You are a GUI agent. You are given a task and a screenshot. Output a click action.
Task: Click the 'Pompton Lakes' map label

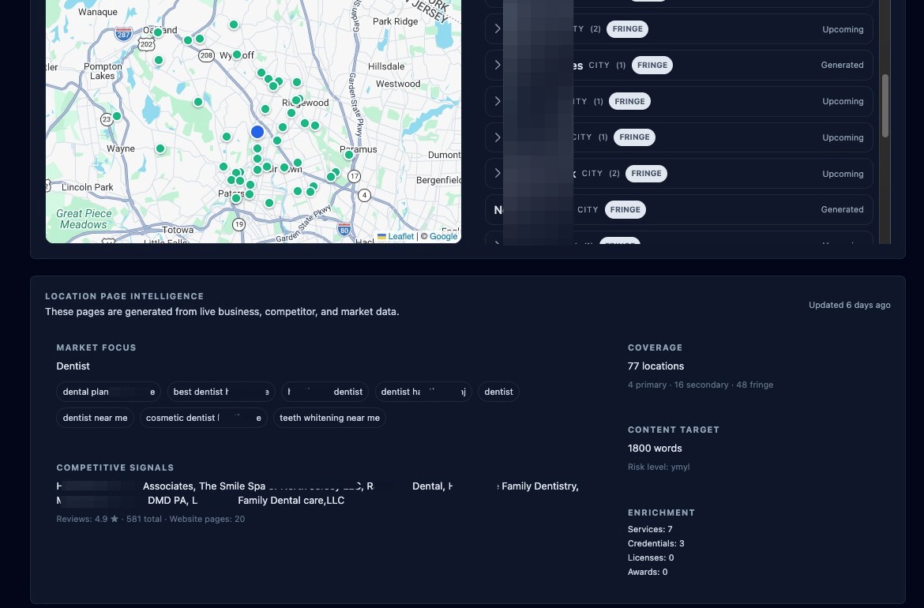[x=103, y=71]
